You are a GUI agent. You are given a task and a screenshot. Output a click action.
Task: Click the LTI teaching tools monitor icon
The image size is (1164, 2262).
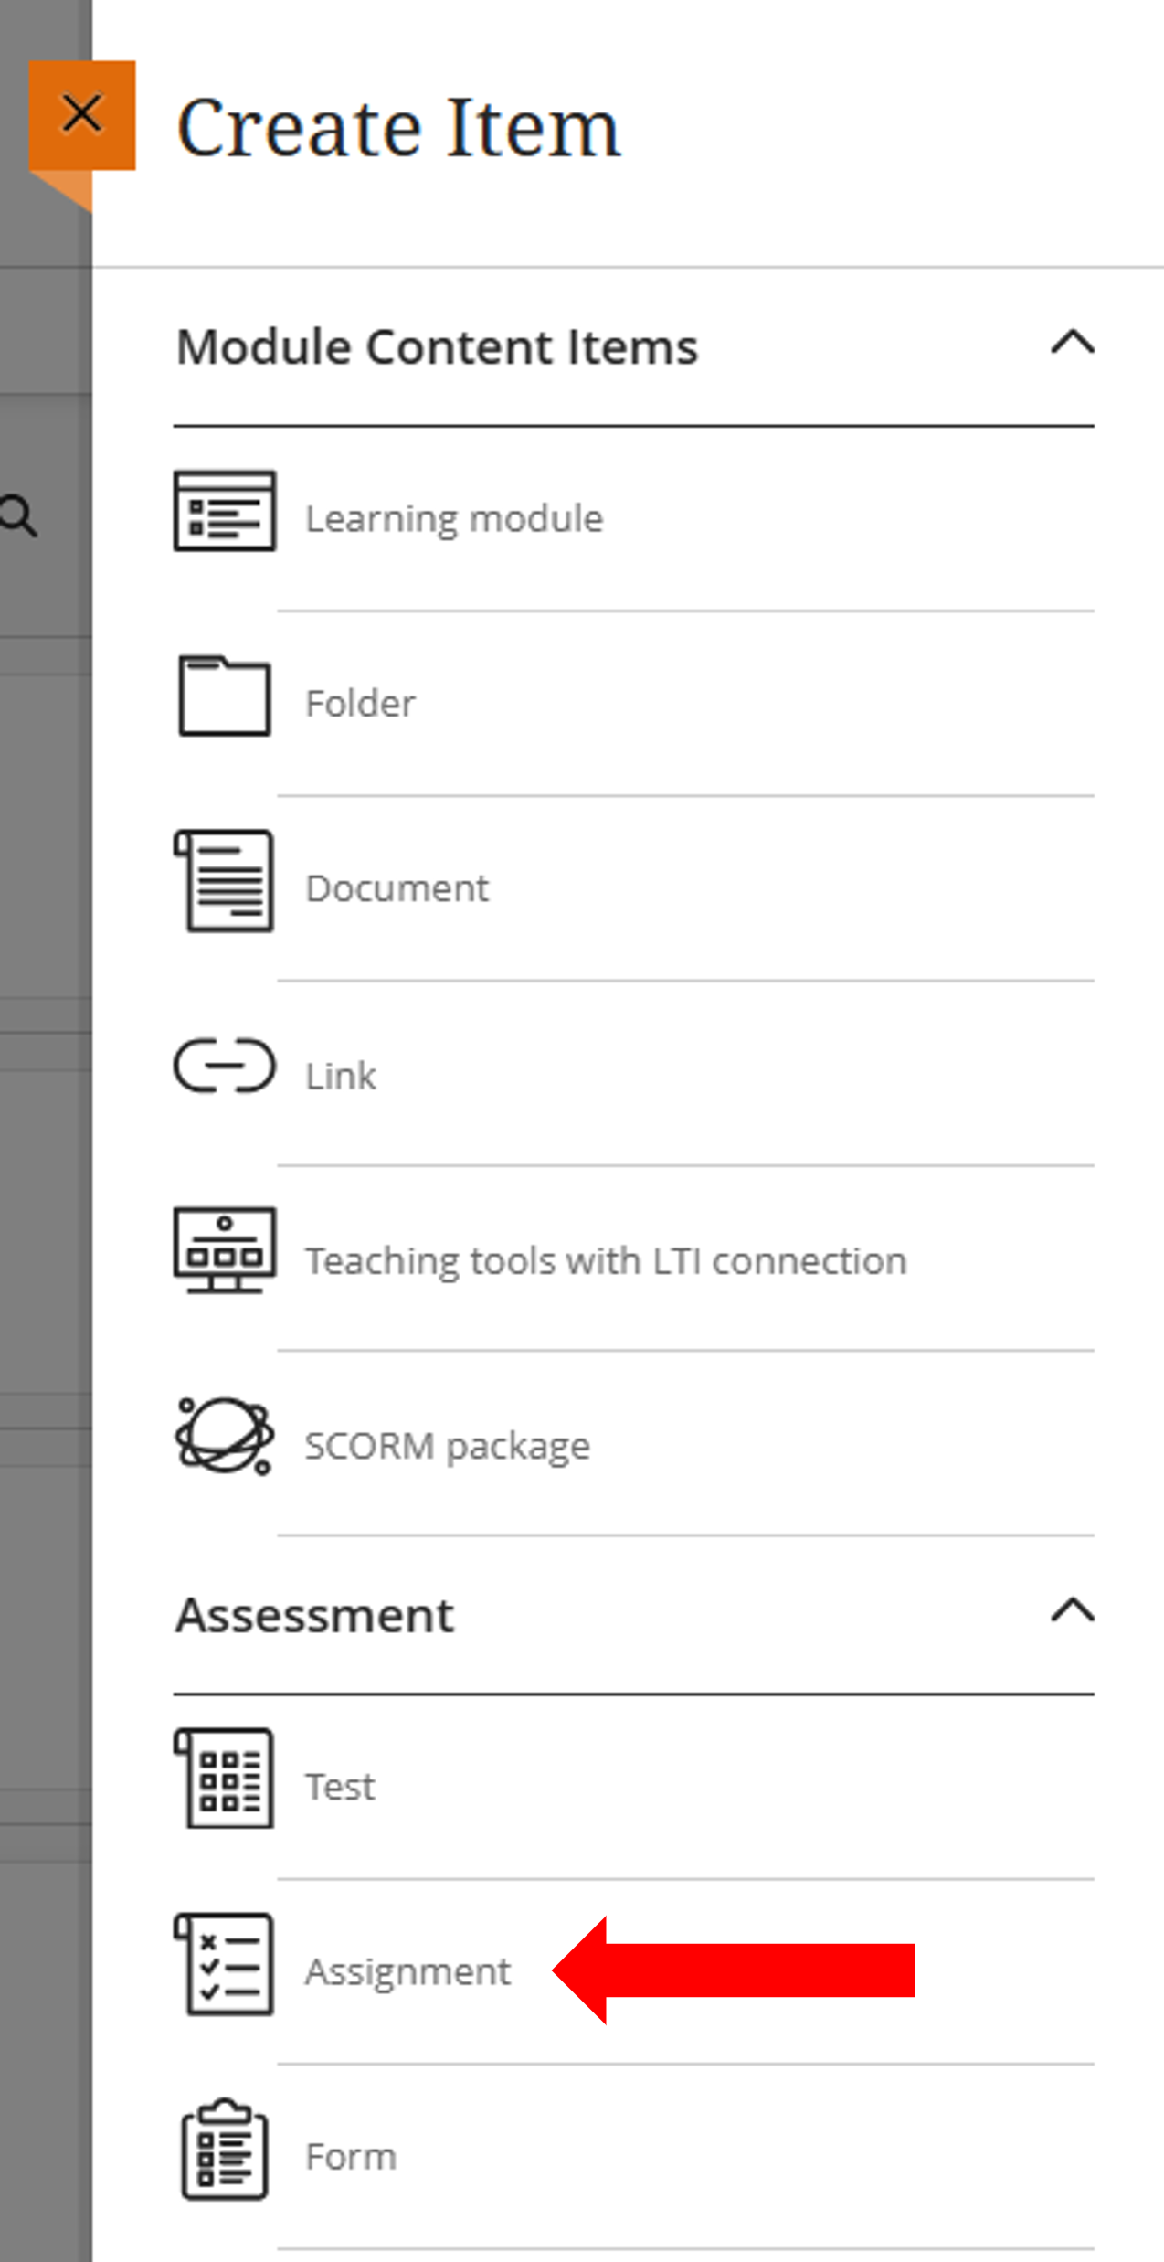tap(224, 1250)
